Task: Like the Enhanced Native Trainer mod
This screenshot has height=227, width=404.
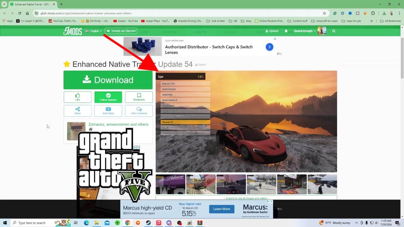Action: 77,97
